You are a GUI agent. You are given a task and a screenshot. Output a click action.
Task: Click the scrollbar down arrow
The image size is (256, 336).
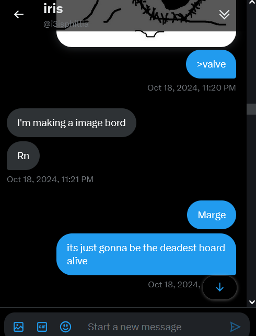[252, 301]
